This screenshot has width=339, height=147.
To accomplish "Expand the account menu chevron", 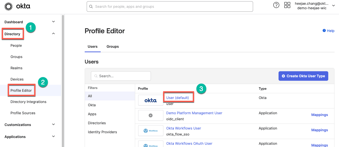I will point(333,6).
